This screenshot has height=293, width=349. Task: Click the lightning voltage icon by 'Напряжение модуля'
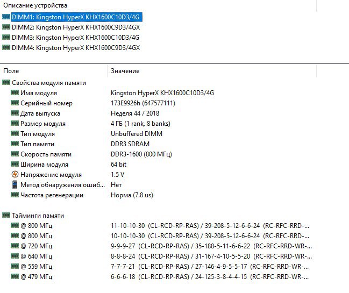click(15, 174)
